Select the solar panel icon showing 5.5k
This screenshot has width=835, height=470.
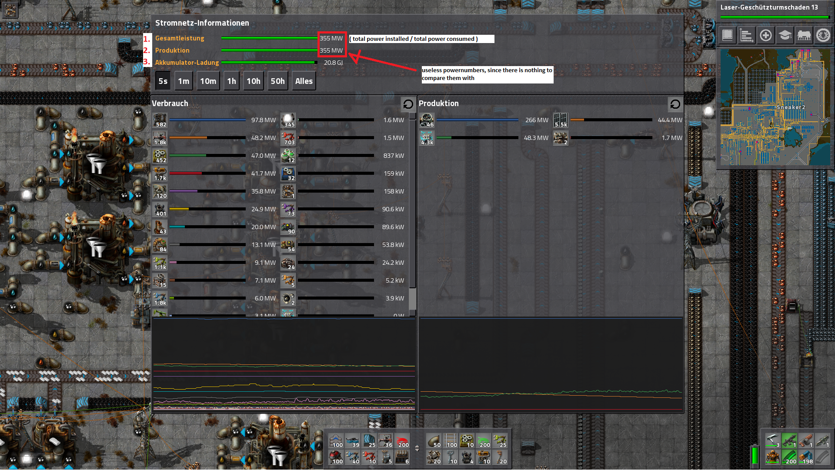(x=561, y=120)
